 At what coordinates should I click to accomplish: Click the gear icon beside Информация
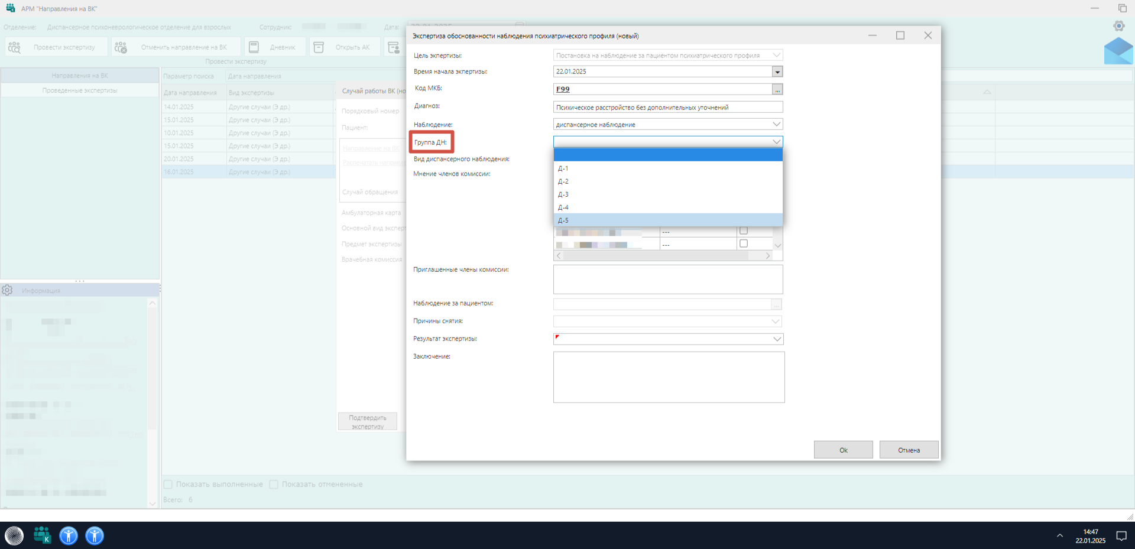(x=7, y=290)
